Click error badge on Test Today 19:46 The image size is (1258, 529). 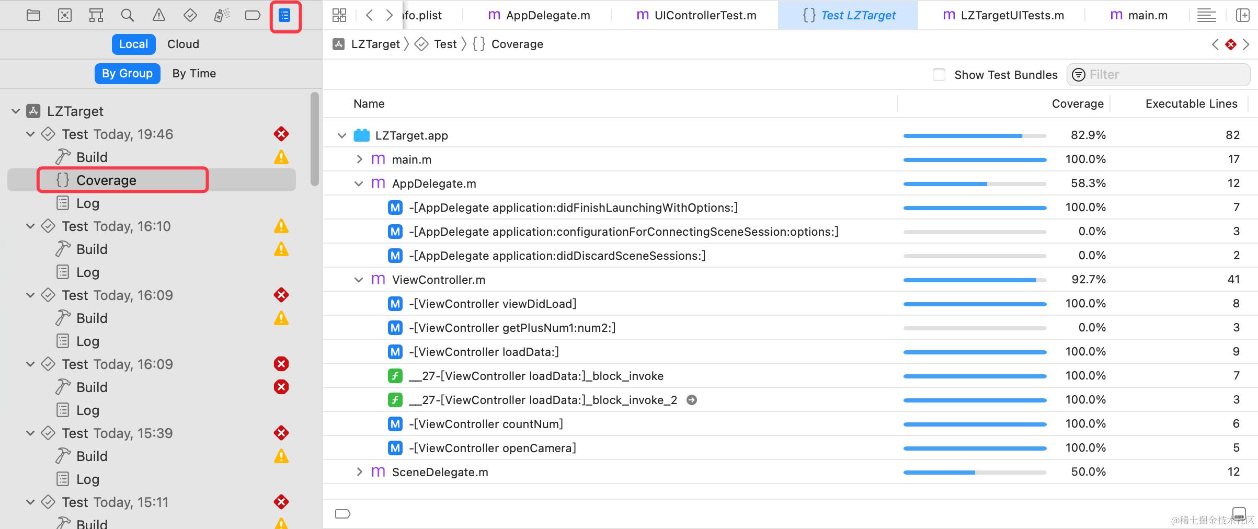[281, 134]
